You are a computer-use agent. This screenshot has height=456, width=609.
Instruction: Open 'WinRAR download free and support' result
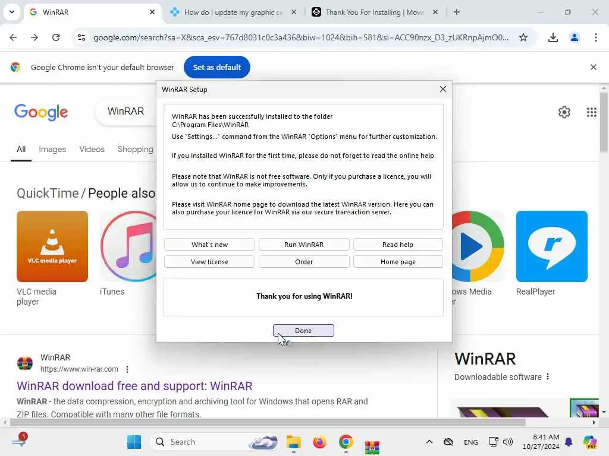tap(134, 386)
